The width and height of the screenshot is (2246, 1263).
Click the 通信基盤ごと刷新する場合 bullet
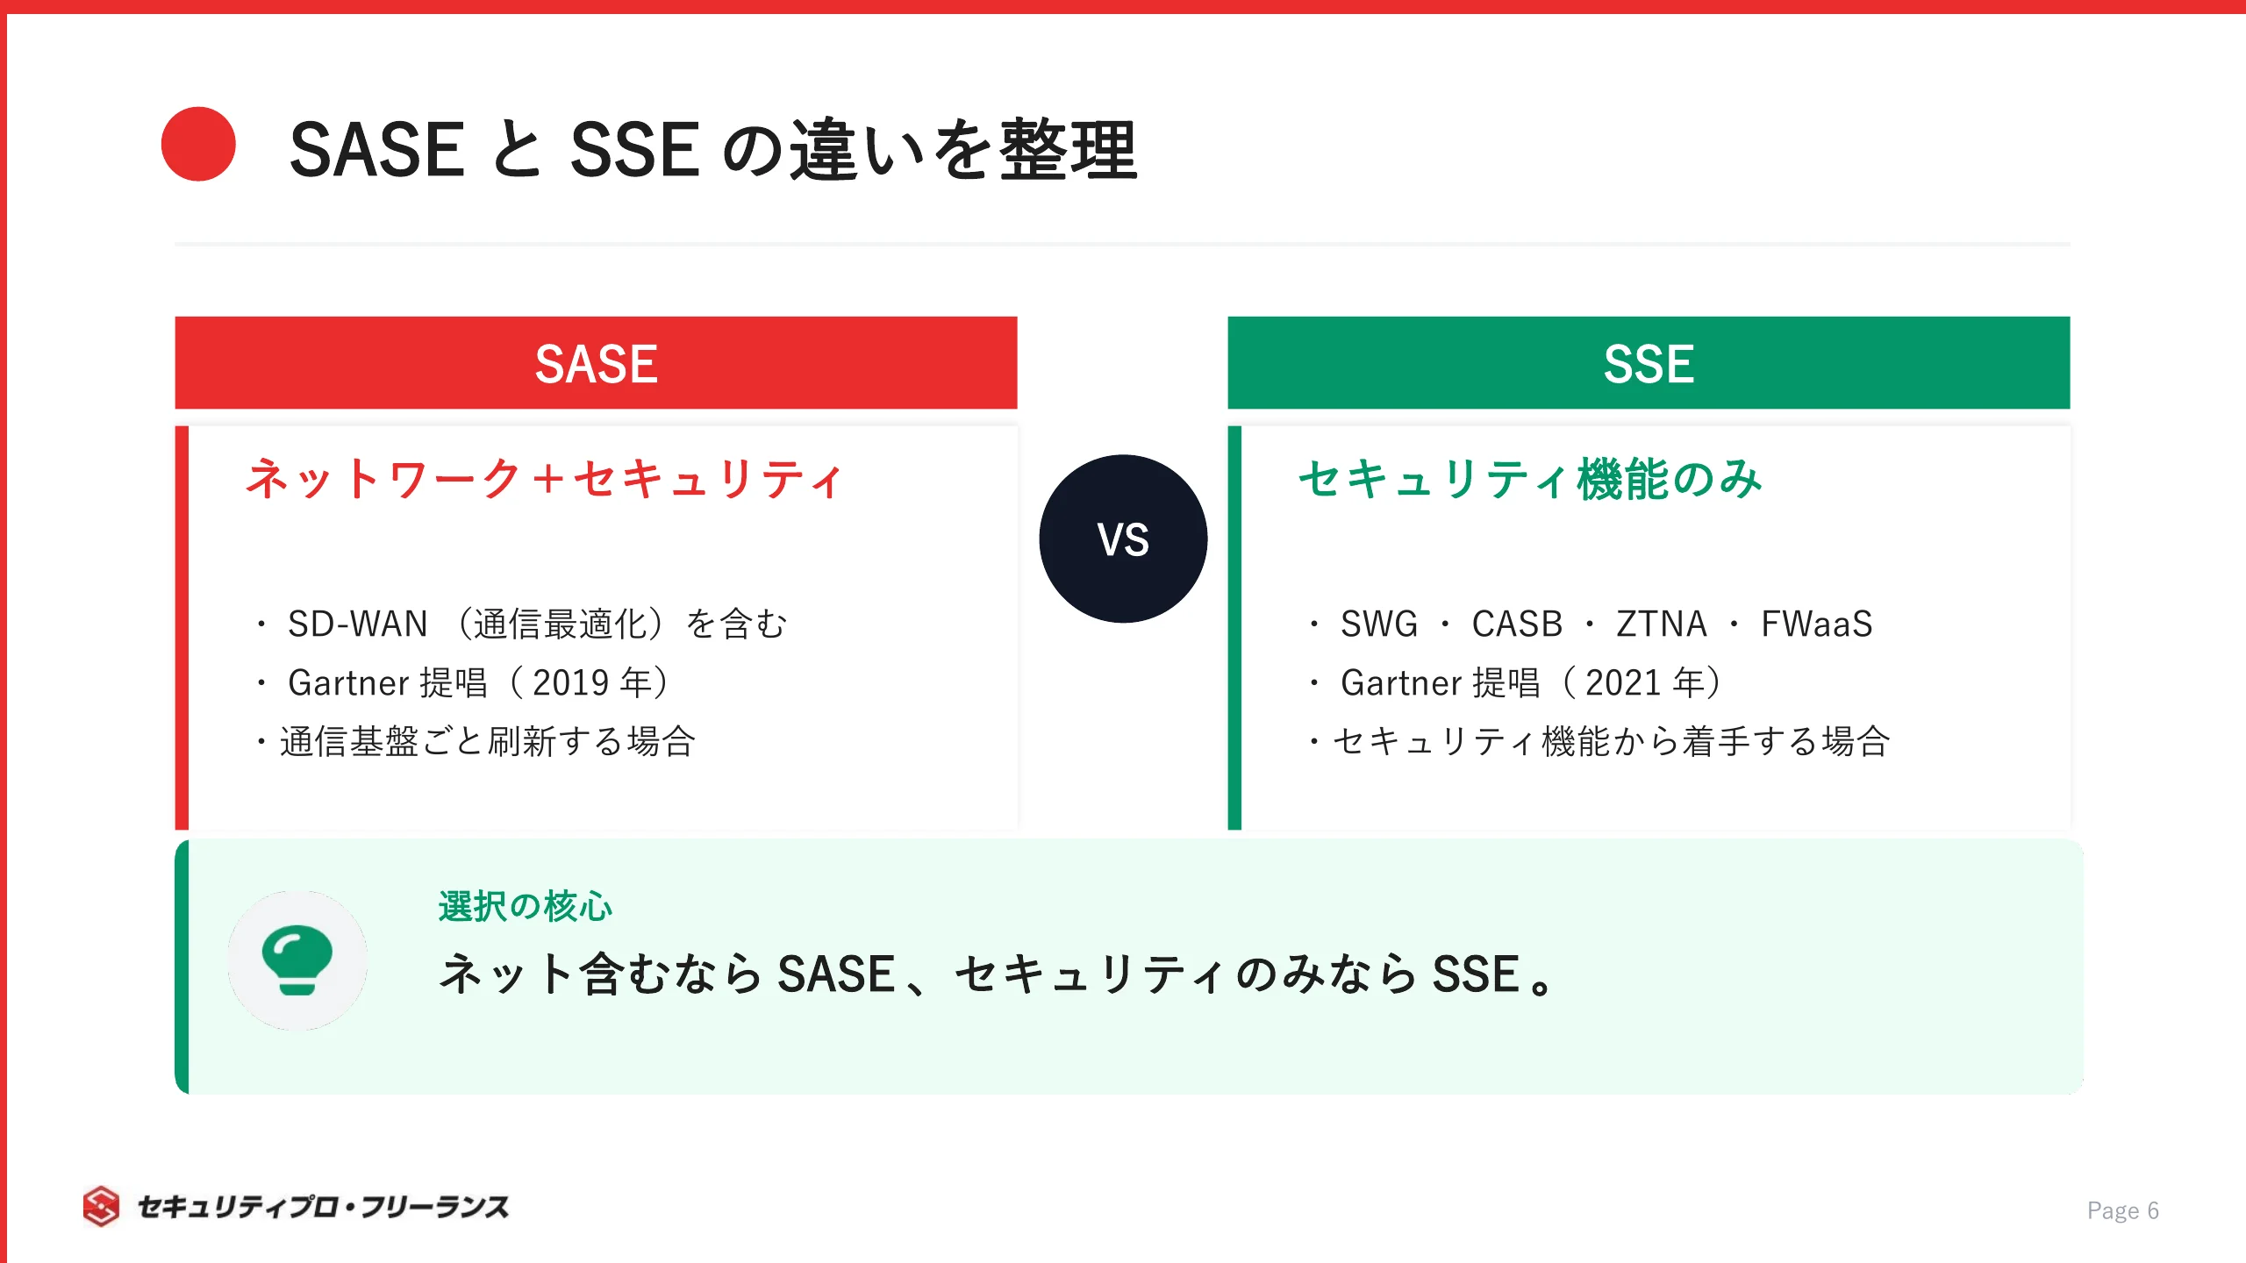[475, 742]
